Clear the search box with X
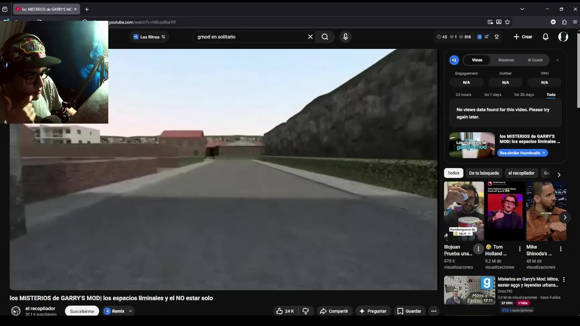This screenshot has width=580, height=326. [x=310, y=37]
